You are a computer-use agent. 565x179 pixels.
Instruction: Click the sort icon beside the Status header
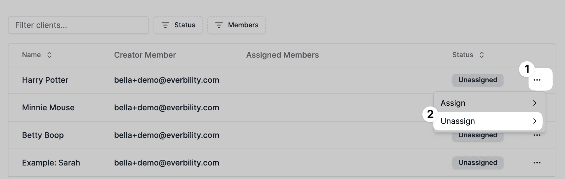482,55
